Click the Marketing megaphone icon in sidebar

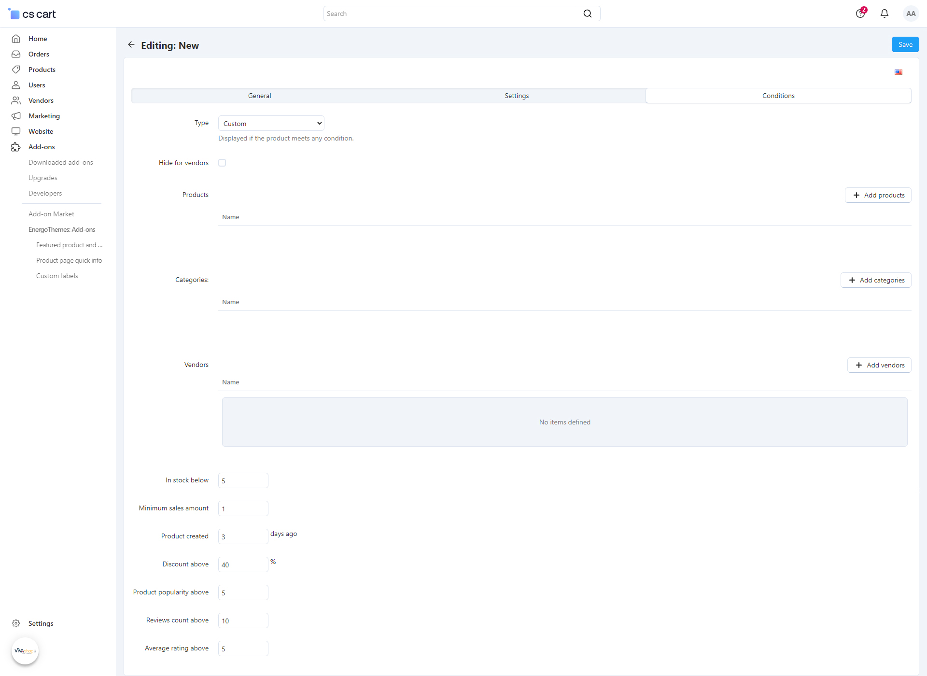pyautogui.click(x=16, y=116)
